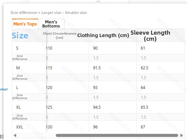
Task: Click the 91.5 clothing length for M
Action: pos(97,68)
